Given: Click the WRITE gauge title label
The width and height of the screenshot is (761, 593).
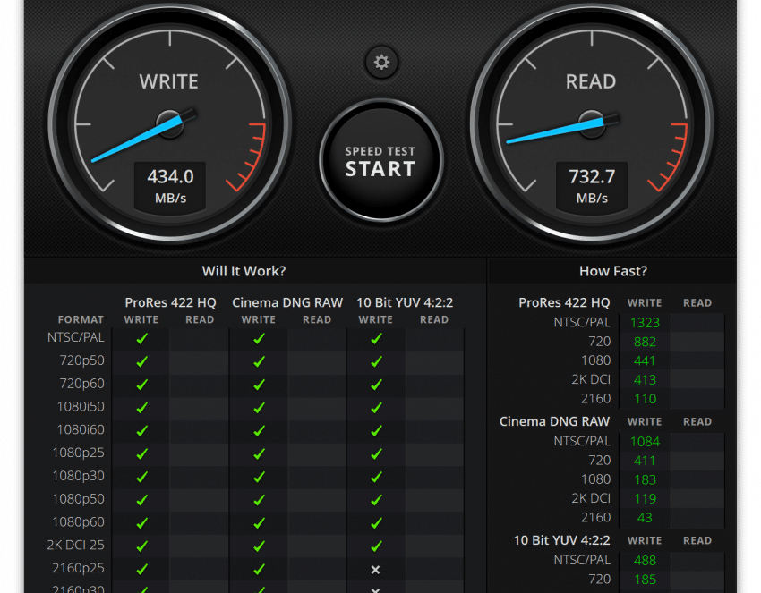Looking at the screenshot, I should coord(169,81).
